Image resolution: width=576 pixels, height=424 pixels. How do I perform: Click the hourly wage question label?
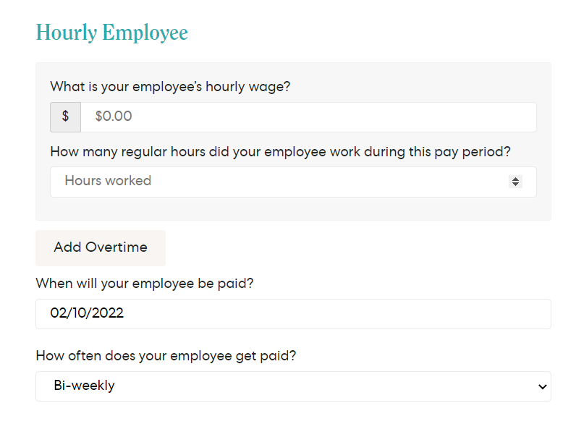pyautogui.click(x=170, y=87)
